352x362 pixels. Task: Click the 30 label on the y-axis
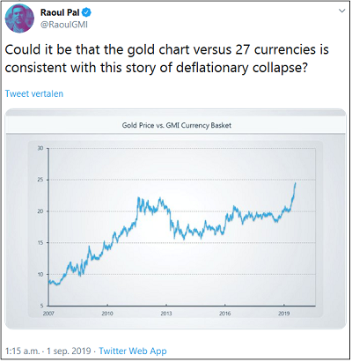[x=40, y=148]
